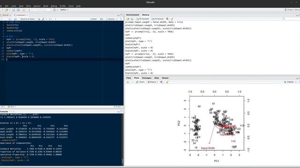This screenshot has width=300, height=168.
Task: Click the Save history icon
Action: pyautogui.click(x=132, y=19)
